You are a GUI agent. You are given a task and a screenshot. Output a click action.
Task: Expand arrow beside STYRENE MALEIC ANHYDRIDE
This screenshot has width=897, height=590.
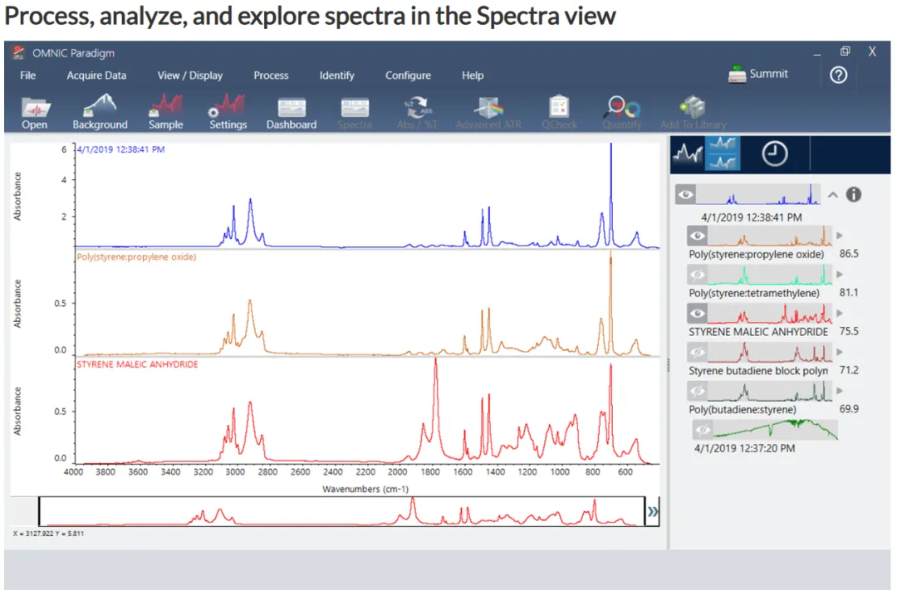click(x=840, y=314)
